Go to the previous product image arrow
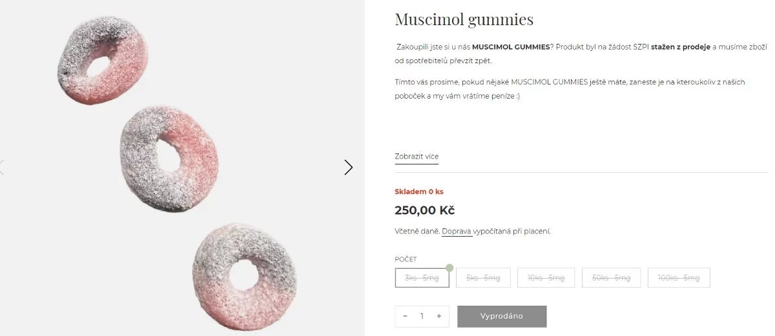Screen dimensions: 775x336 point(2,168)
